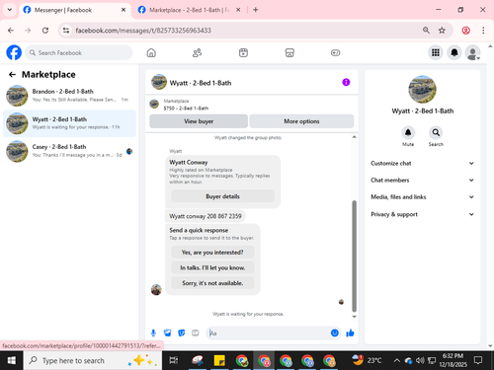494x370 pixels.
Task: Open the Chrome zoom magnifier icon
Action: pyautogui.click(x=426, y=31)
